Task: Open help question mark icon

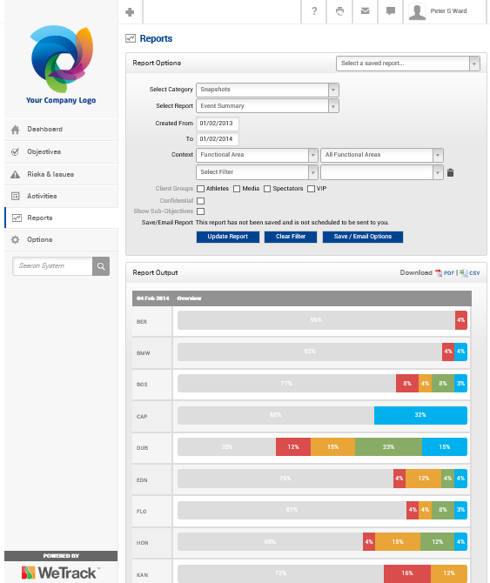Action: click(314, 11)
